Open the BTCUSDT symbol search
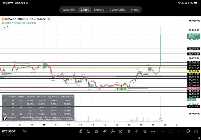The image size is (201, 140). point(9,131)
